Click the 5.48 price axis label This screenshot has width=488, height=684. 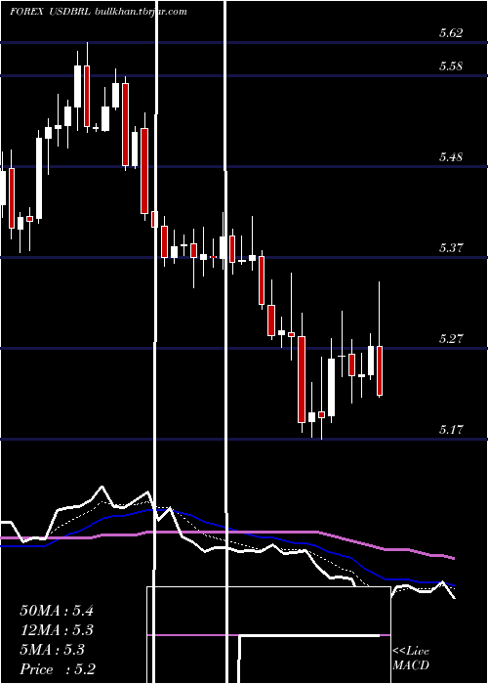pos(451,157)
